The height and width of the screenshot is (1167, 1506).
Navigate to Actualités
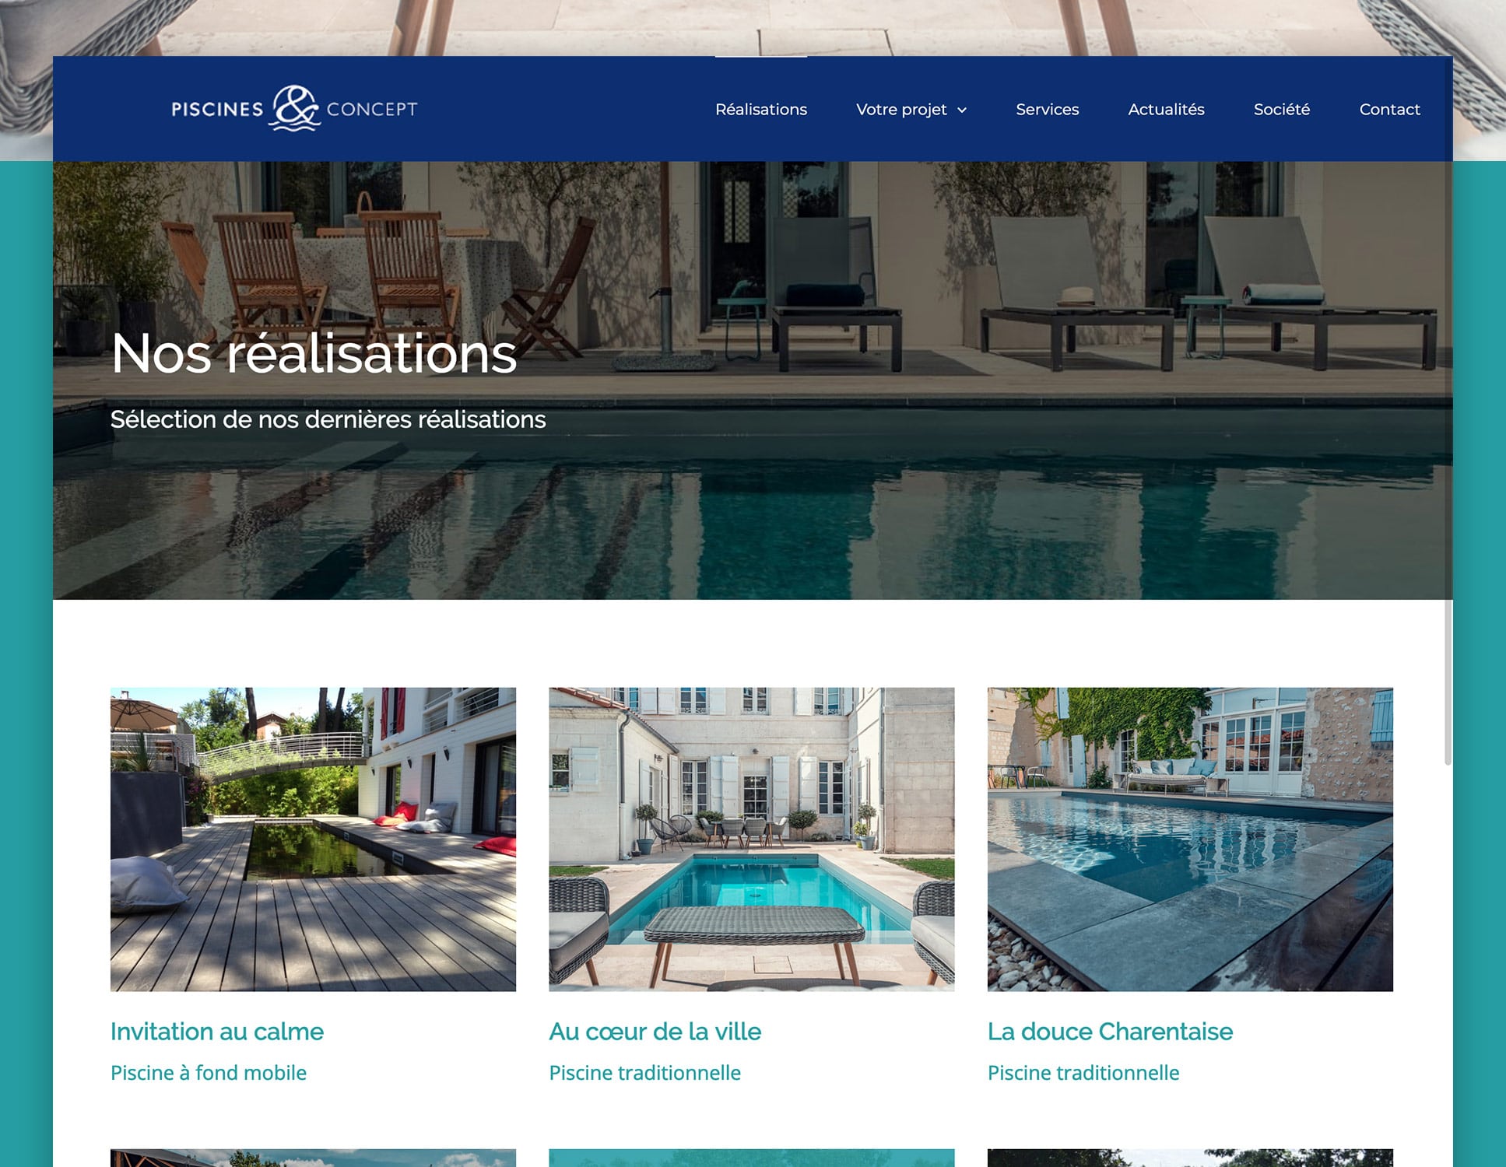[1166, 110]
